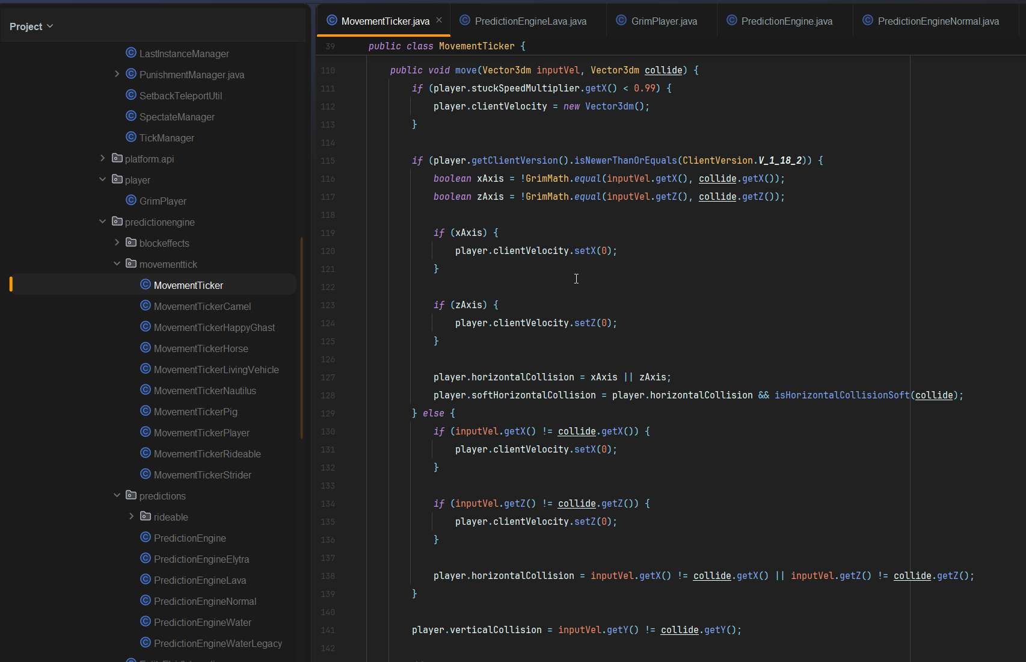
Task: Open PredictionEngineNormal in the project tree
Action: point(205,601)
